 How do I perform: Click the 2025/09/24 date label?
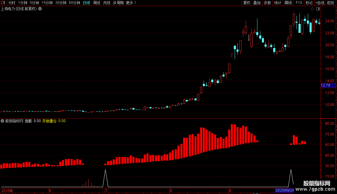pos(285,190)
